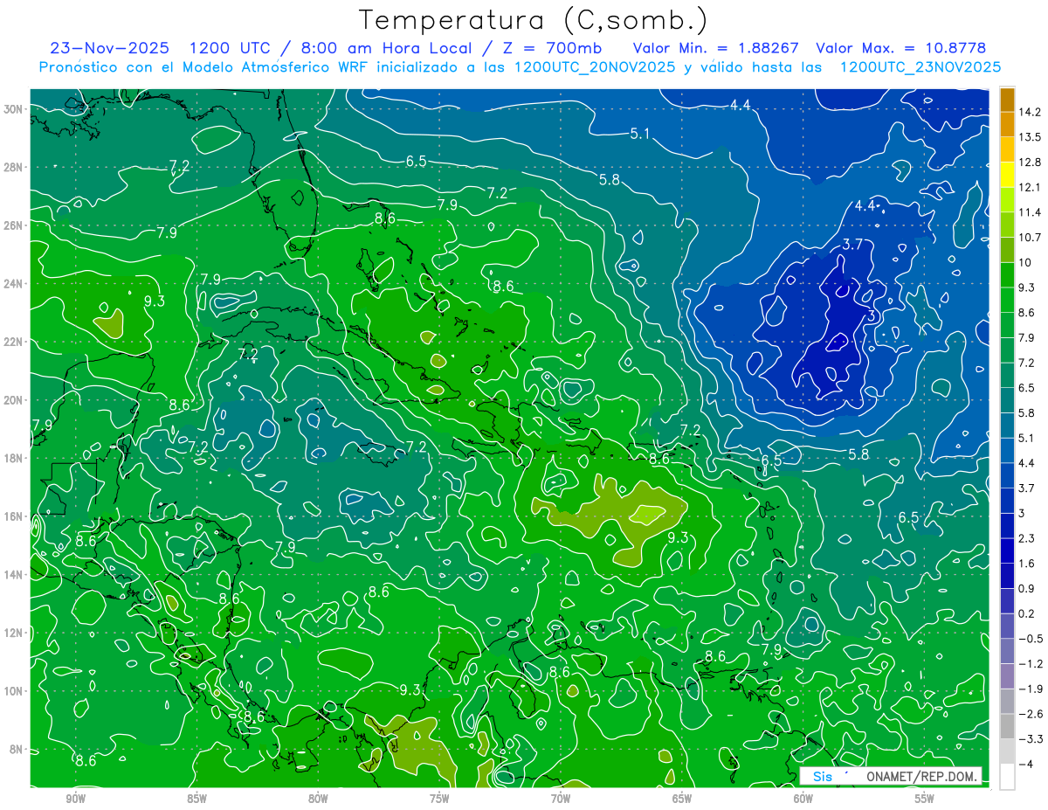Click the 26N latitude axis label
Image resolution: width=1048 pixels, height=810 pixels.
pos(14,225)
